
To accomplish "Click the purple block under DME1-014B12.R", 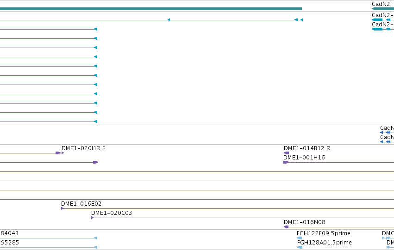I will point(286,153).
